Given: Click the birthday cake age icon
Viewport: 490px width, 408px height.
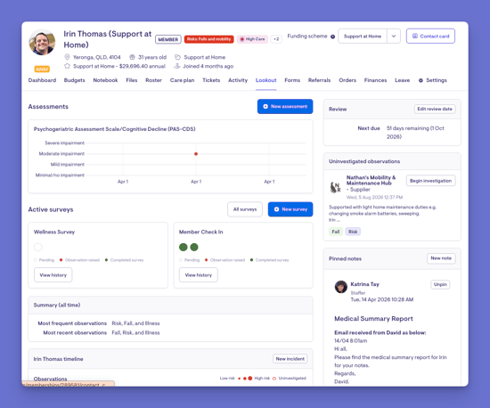Looking at the screenshot, I should coord(132,57).
